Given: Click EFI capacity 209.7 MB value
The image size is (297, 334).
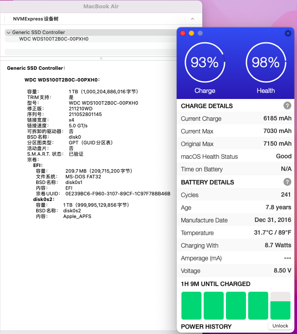Looking at the screenshot, I should click(99, 171).
